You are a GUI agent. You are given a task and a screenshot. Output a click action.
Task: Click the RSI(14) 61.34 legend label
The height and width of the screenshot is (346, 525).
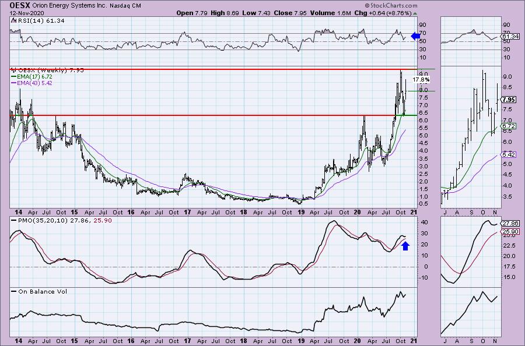pos(37,21)
